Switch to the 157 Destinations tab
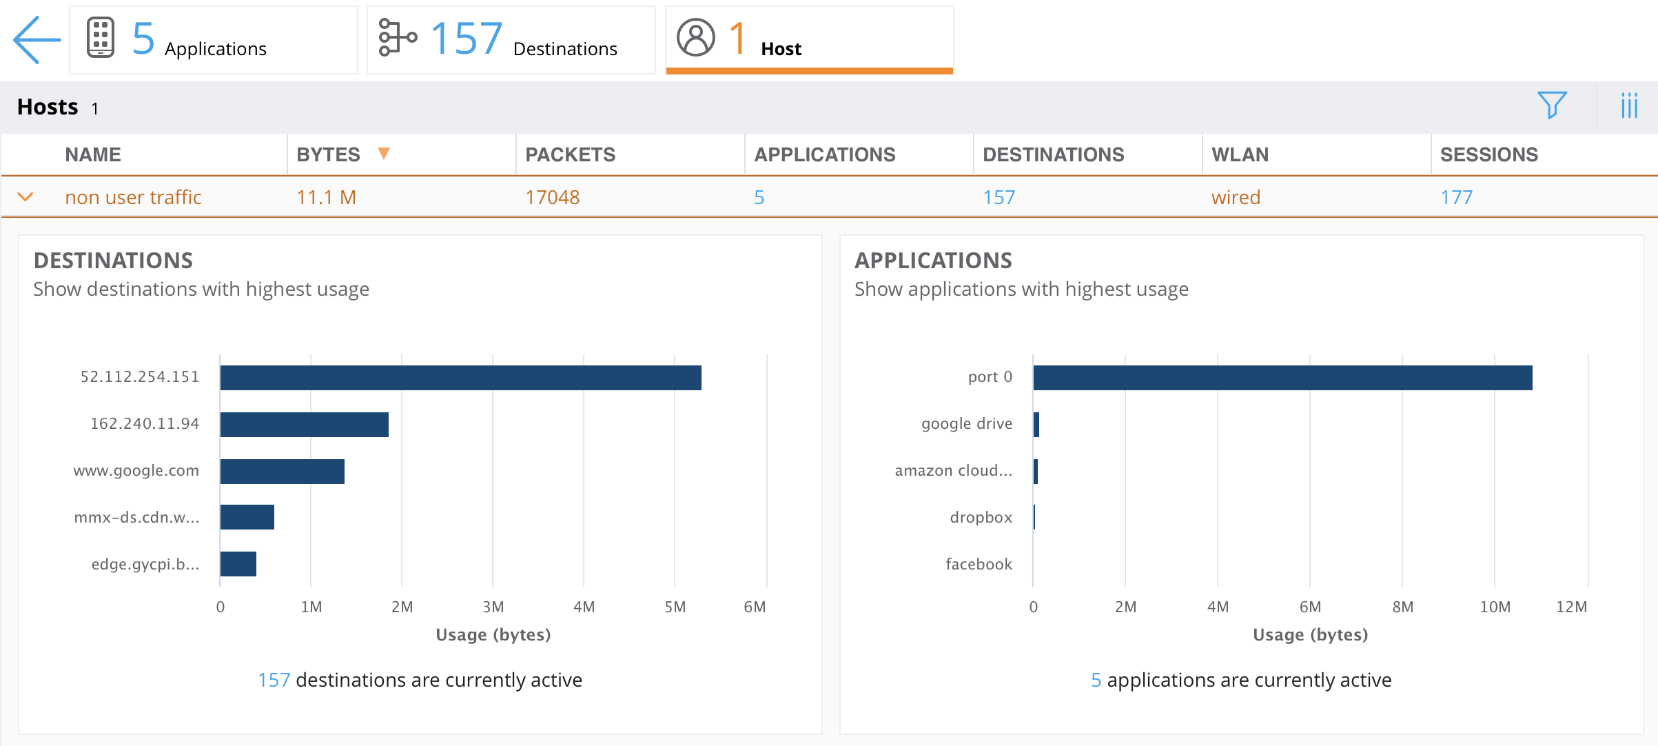 click(x=511, y=40)
